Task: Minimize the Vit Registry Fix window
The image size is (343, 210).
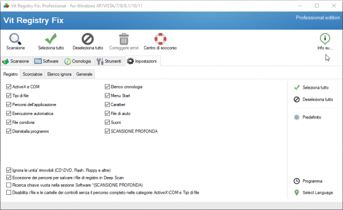Action: [x=300, y=6]
